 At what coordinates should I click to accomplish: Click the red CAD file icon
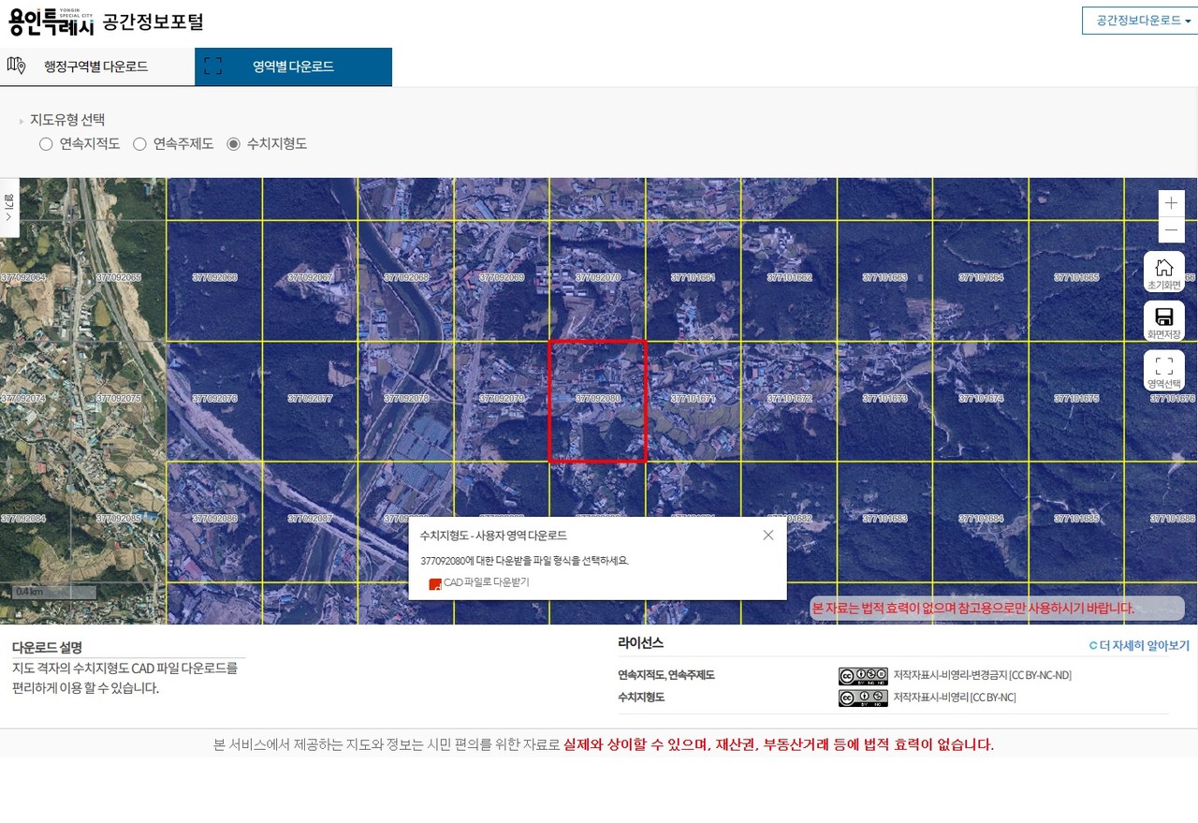(x=434, y=583)
